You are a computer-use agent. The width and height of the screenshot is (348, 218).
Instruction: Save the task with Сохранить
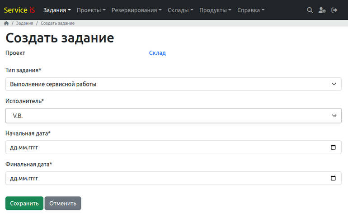point(24,204)
